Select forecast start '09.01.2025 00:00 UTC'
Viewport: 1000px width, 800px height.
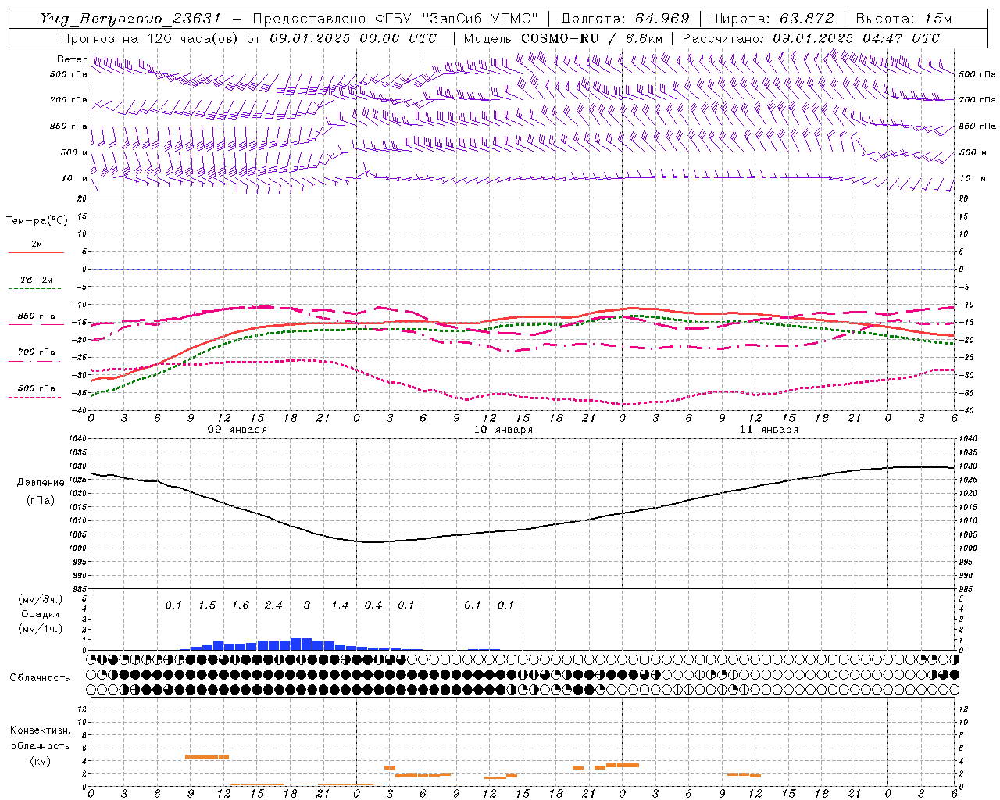(353, 38)
